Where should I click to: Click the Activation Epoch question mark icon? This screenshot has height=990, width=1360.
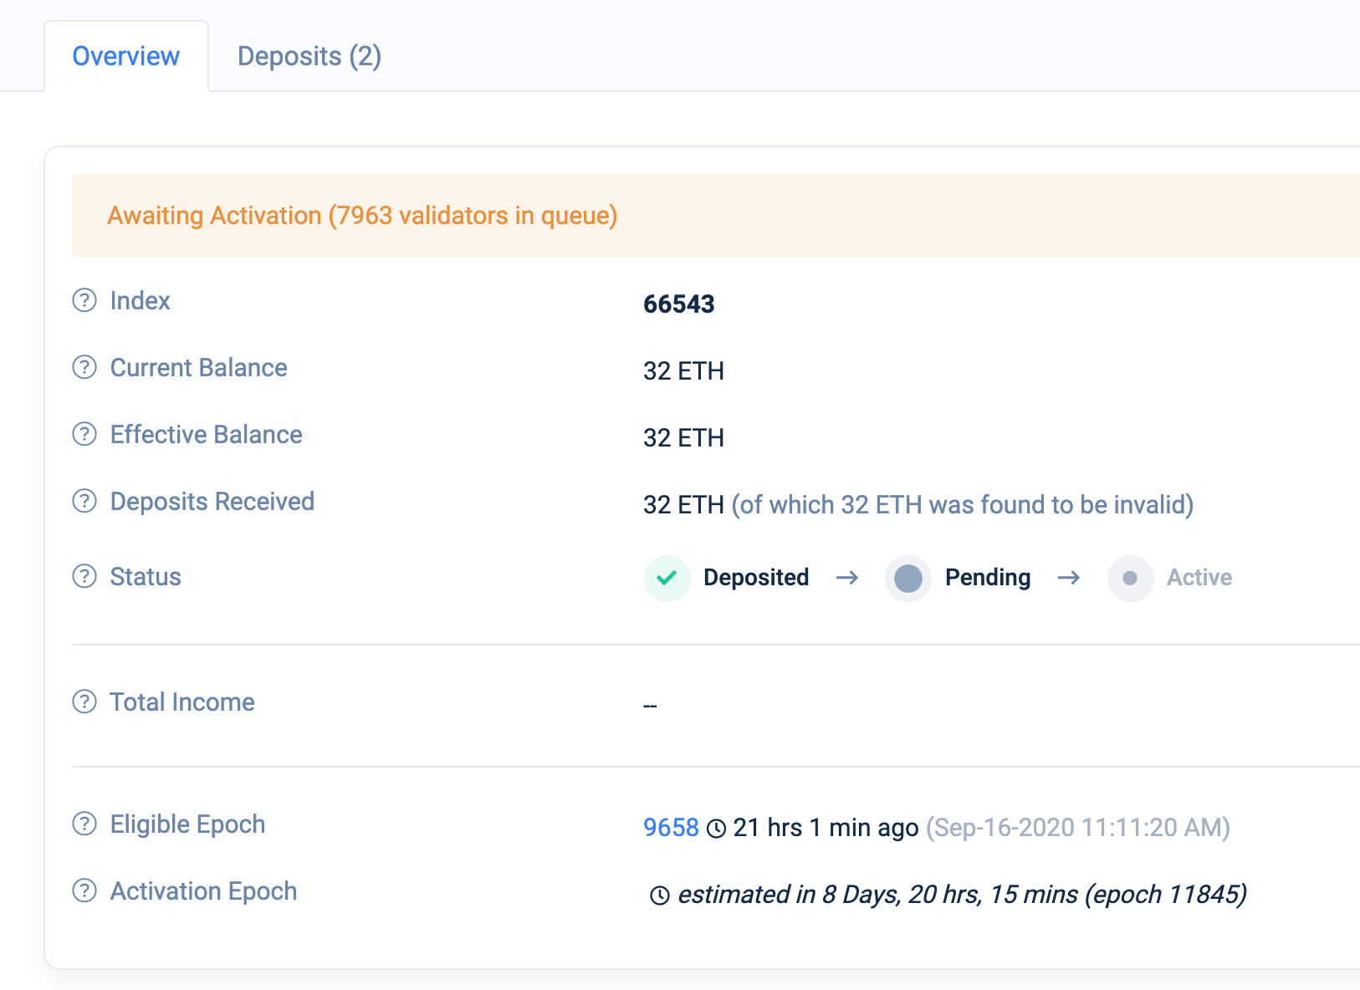[x=84, y=890]
